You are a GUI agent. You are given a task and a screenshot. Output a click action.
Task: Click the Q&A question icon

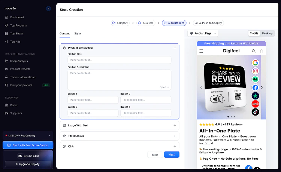pos(64,146)
